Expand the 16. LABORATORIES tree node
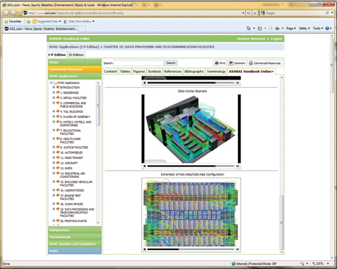This screenshot has width=337, height=269. coord(54,190)
